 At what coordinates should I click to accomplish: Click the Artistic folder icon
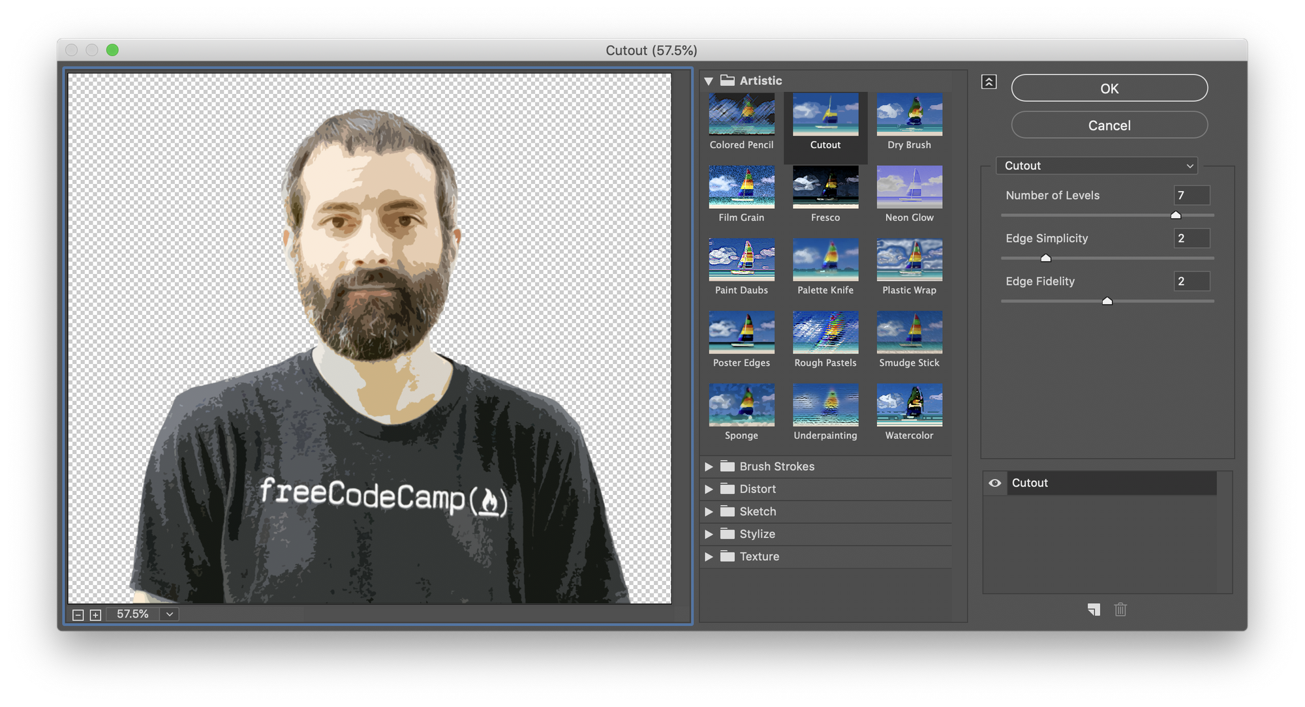tap(728, 80)
